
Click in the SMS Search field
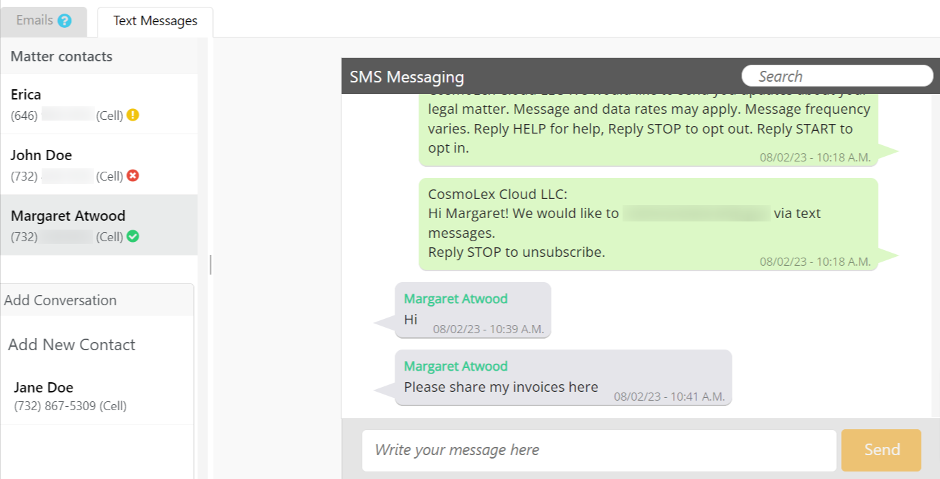pos(837,76)
